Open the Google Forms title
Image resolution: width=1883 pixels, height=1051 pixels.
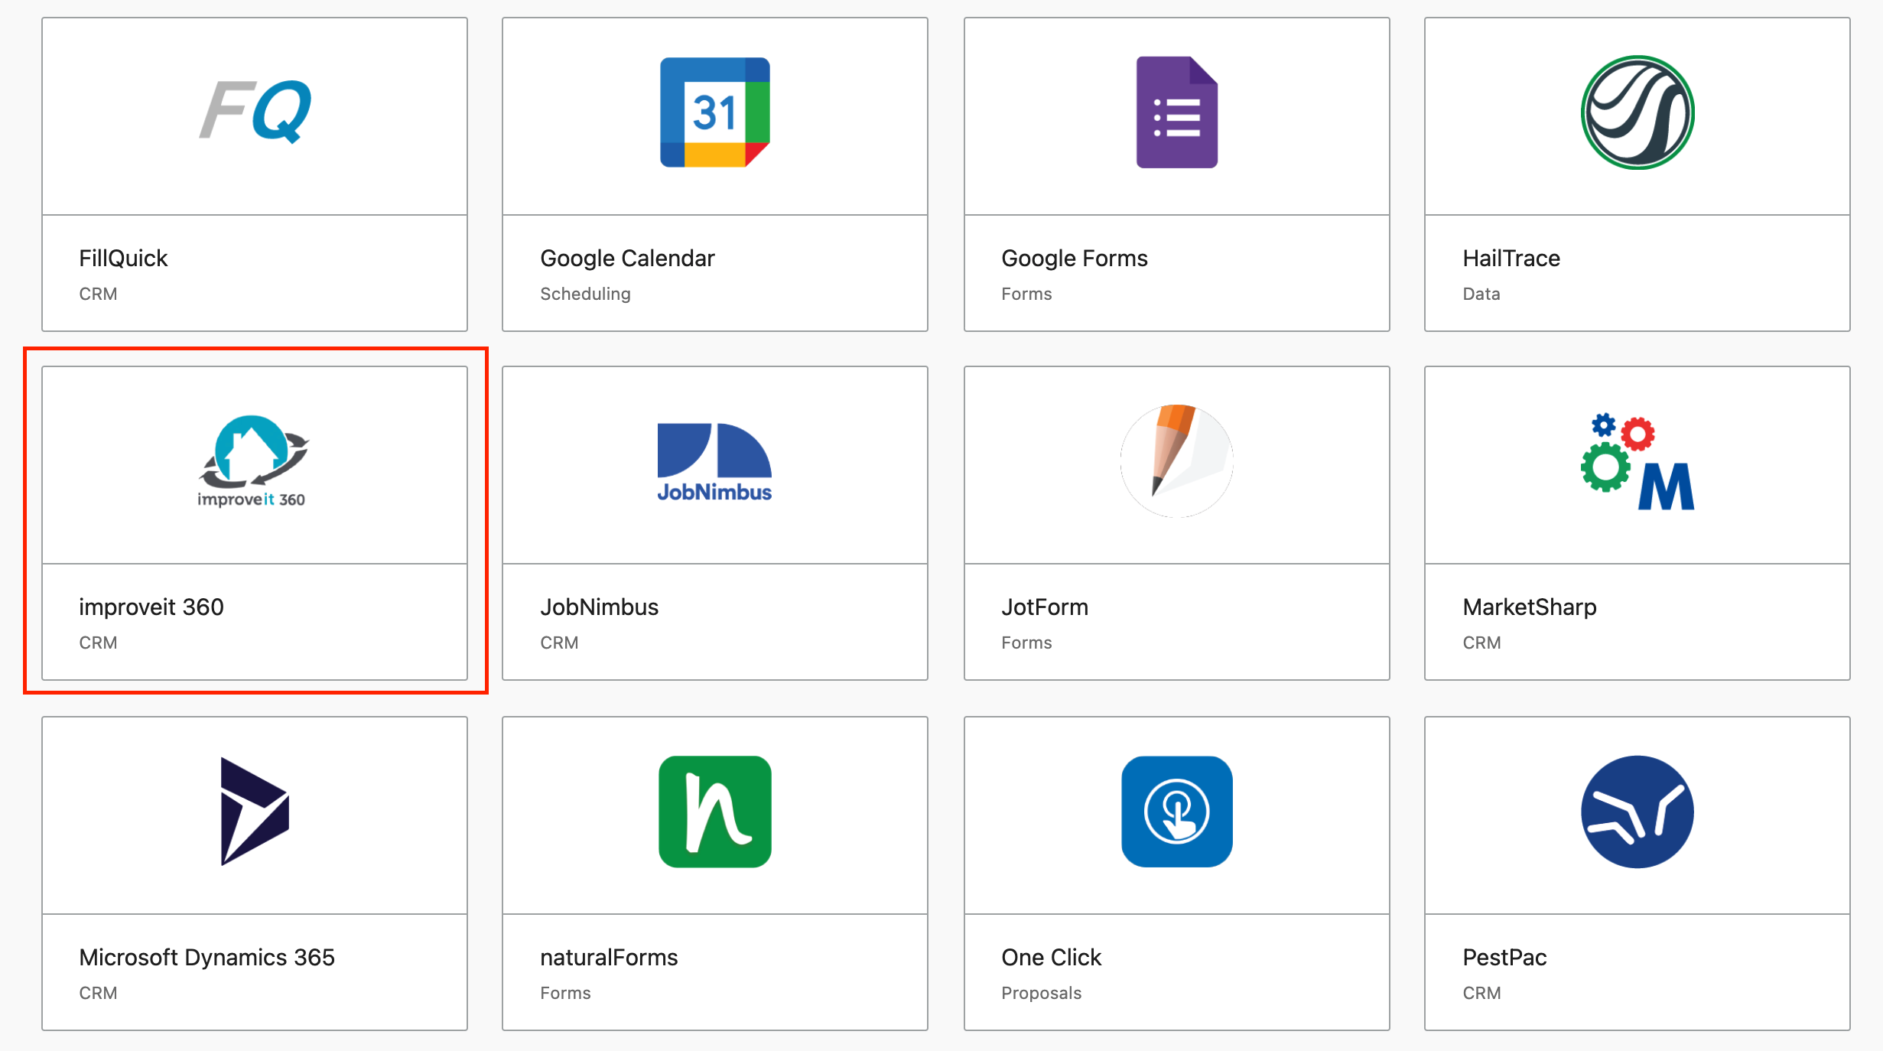tap(1075, 258)
